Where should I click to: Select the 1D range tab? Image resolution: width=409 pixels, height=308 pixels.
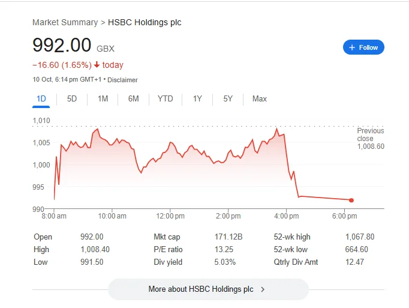point(41,99)
